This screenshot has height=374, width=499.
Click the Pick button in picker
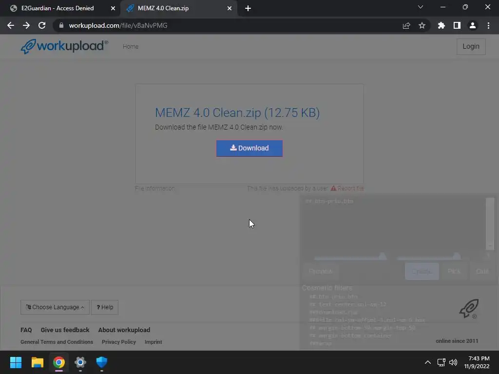click(x=454, y=271)
